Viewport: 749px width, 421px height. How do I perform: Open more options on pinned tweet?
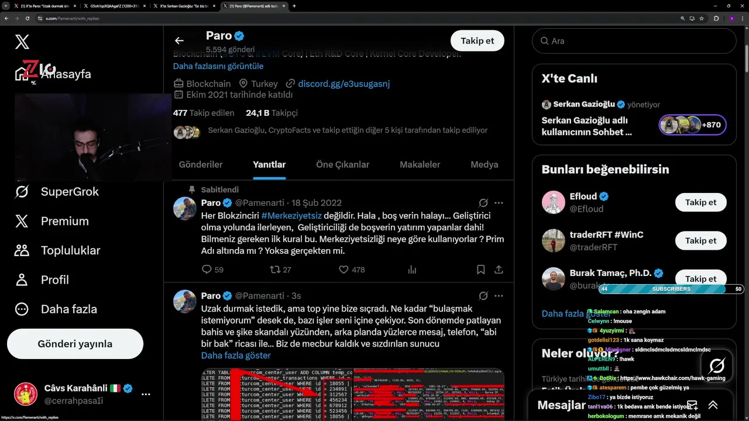point(499,203)
